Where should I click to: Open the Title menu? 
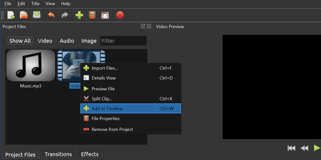coord(36,4)
